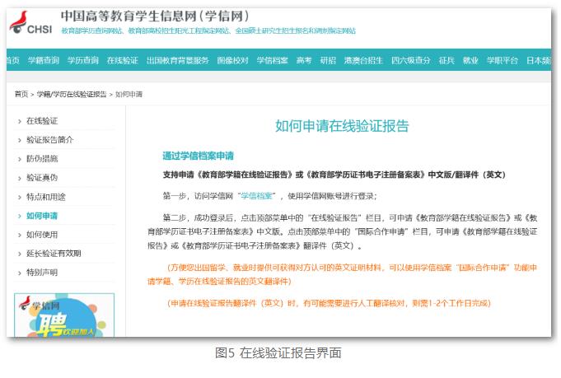
Task: Click the chevron beside 特别声明
Action: click(x=19, y=273)
